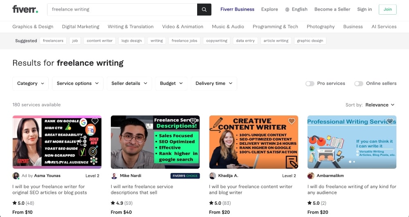Open the Fiverr Business link
This screenshot has height=217, width=409.
pyautogui.click(x=237, y=9)
